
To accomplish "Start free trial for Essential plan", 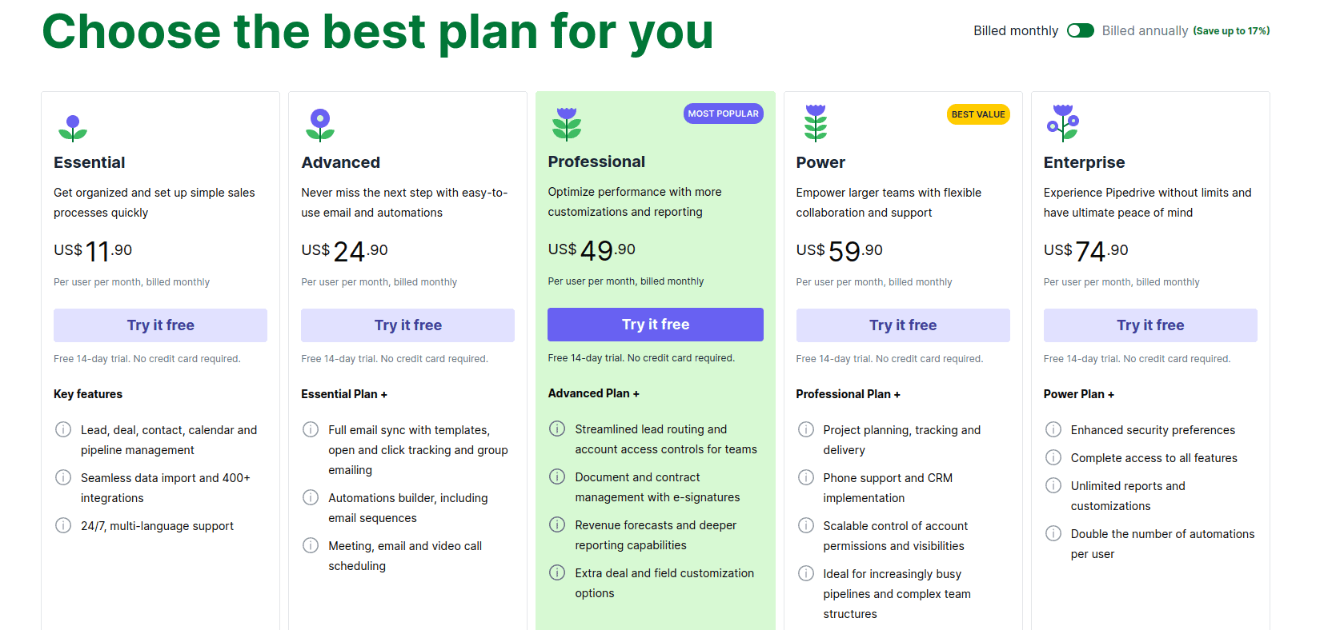I will pyautogui.click(x=160, y=325).
